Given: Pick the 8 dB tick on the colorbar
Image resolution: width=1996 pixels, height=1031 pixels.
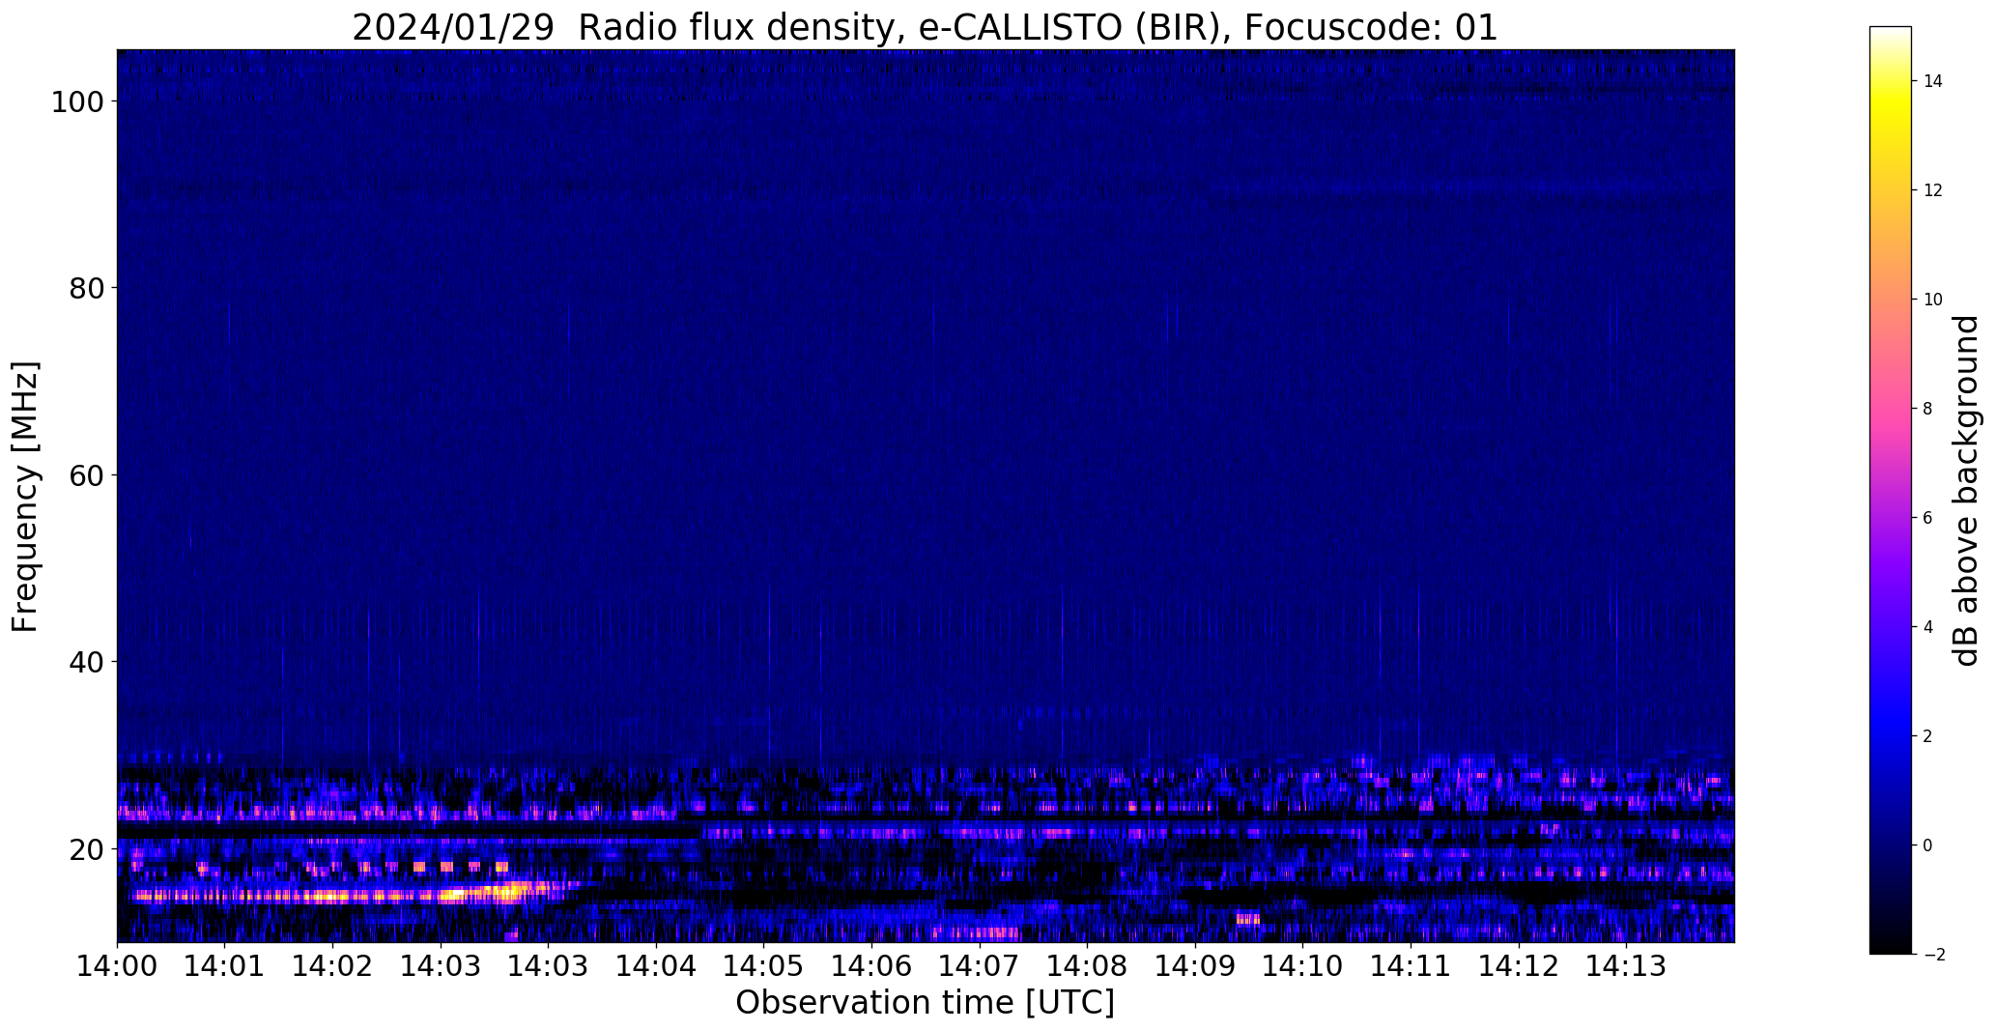Looking at the screenshot, I should click(1927, 409).
